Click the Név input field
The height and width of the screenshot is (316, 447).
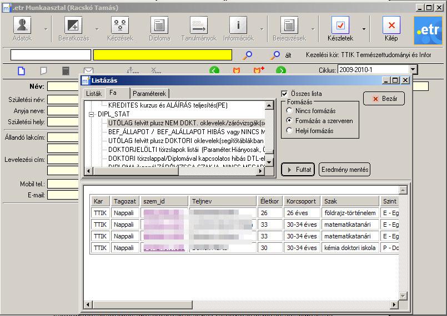pos(63,86)
